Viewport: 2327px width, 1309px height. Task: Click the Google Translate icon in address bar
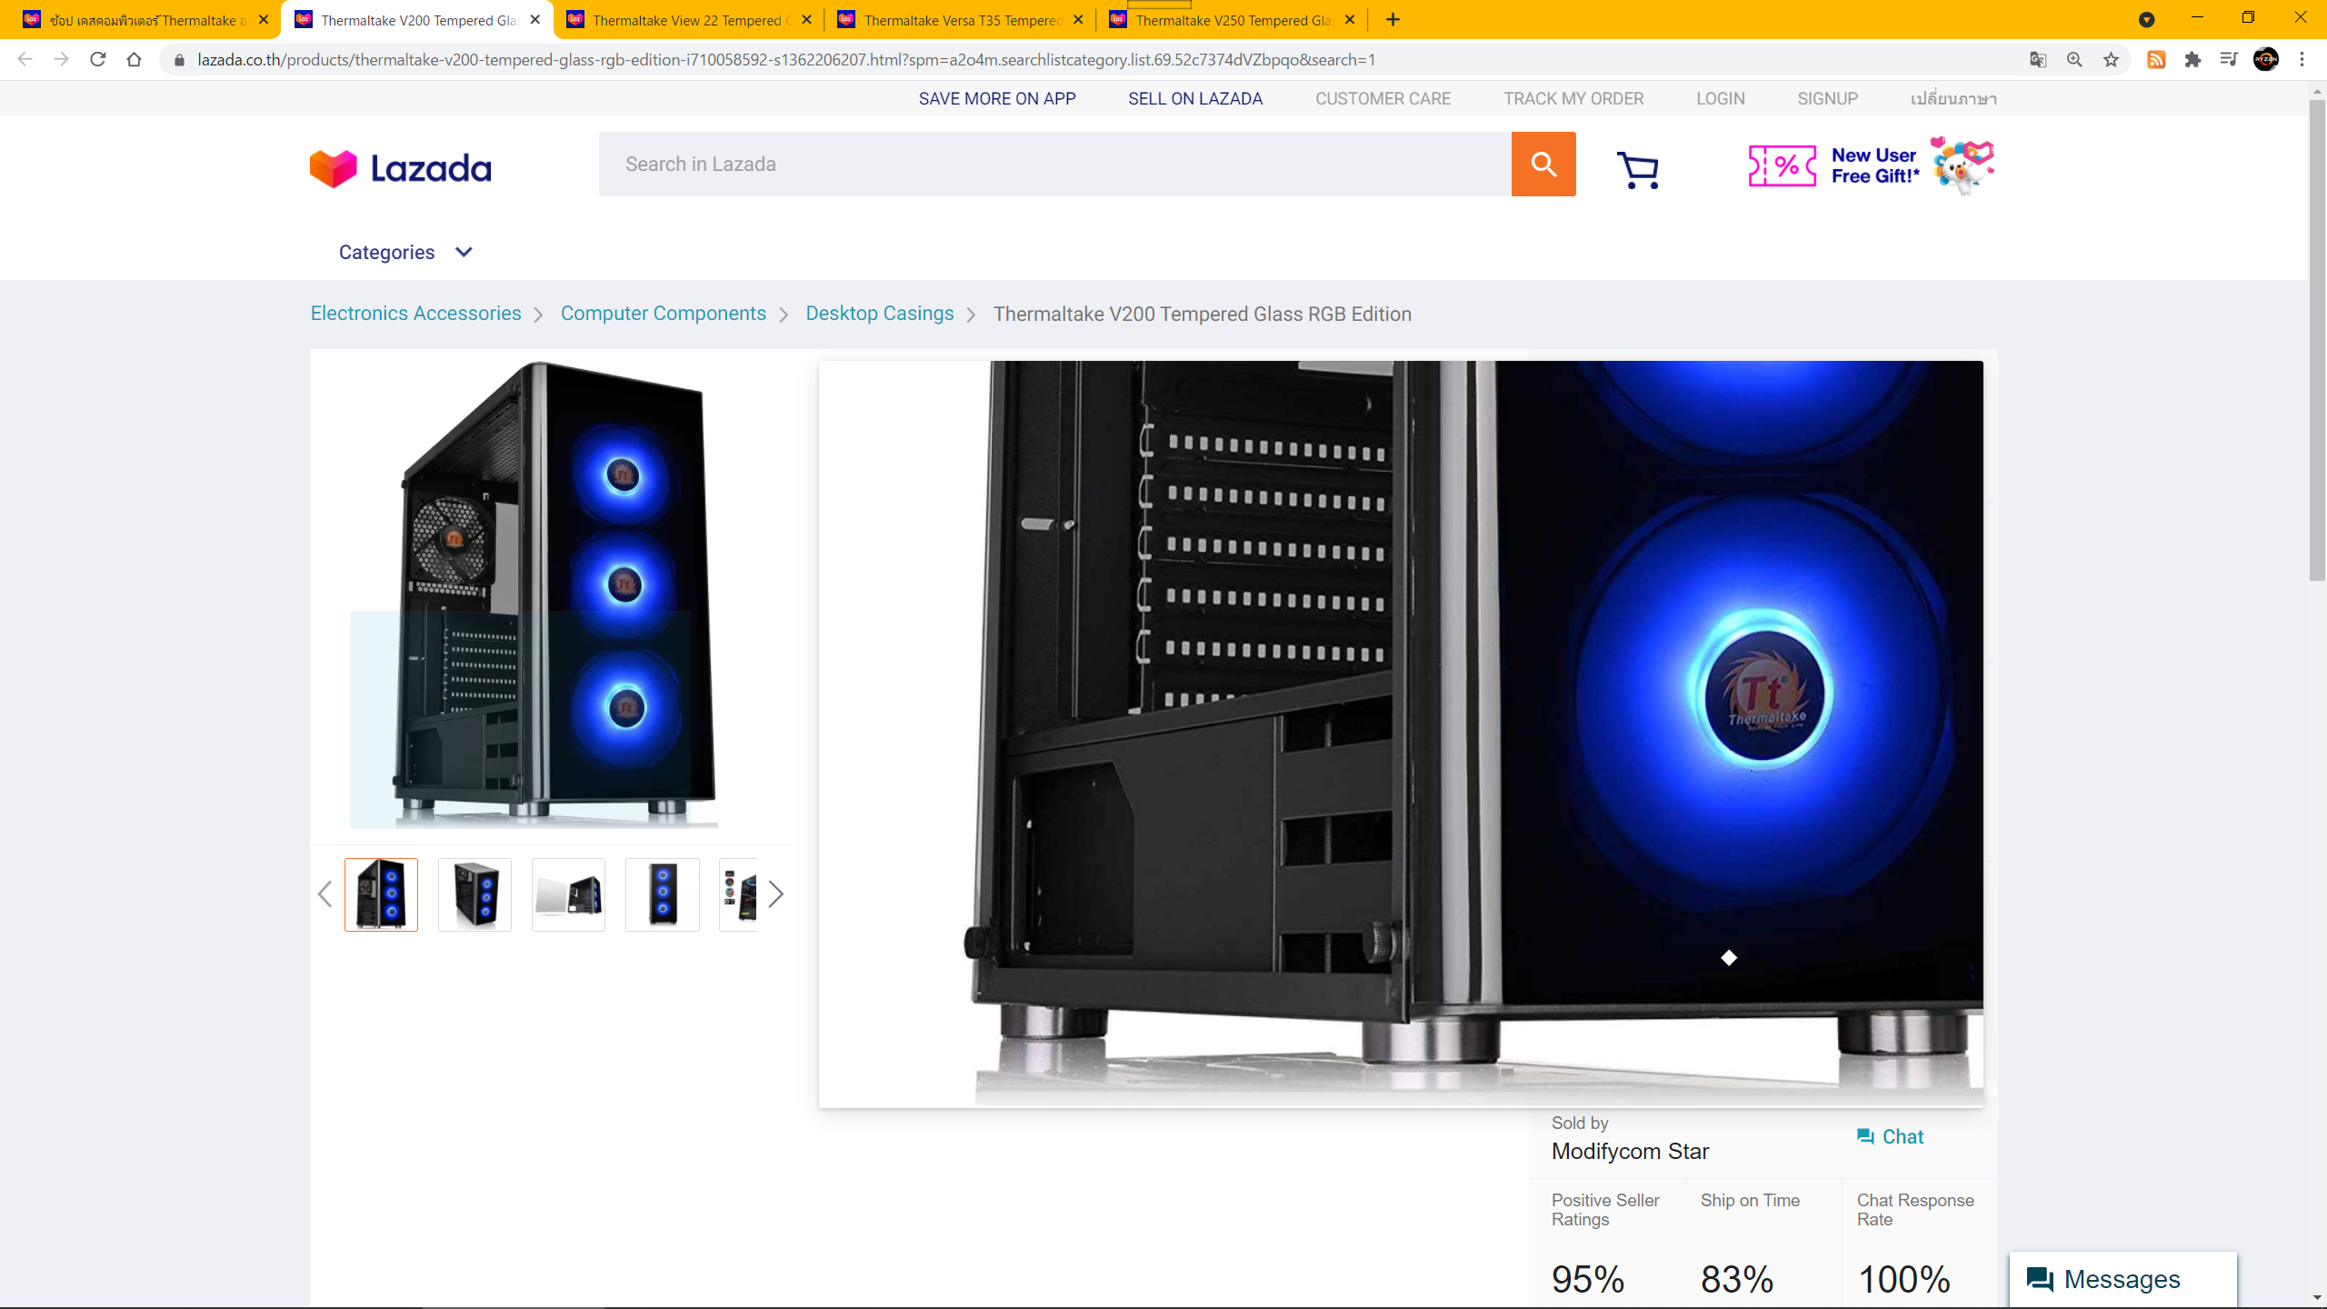click(x=2038, y=59)
